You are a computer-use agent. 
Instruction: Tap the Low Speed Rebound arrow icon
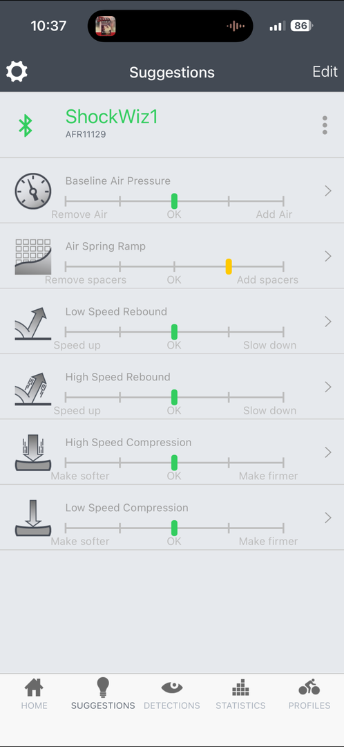[x=33, y=322]
